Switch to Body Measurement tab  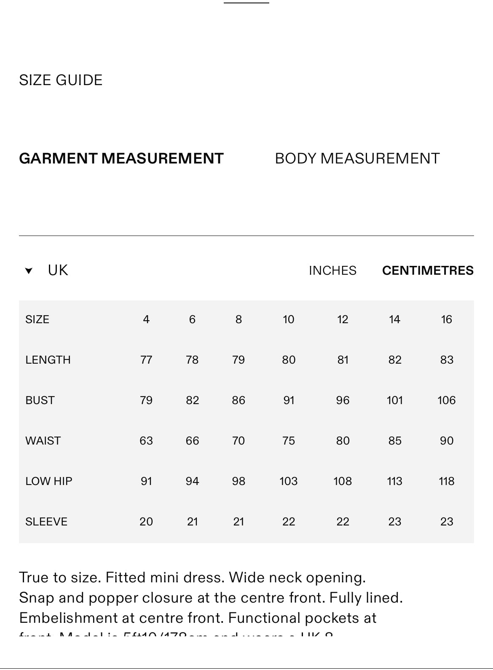pyautogui.click(x=357, y=158)
